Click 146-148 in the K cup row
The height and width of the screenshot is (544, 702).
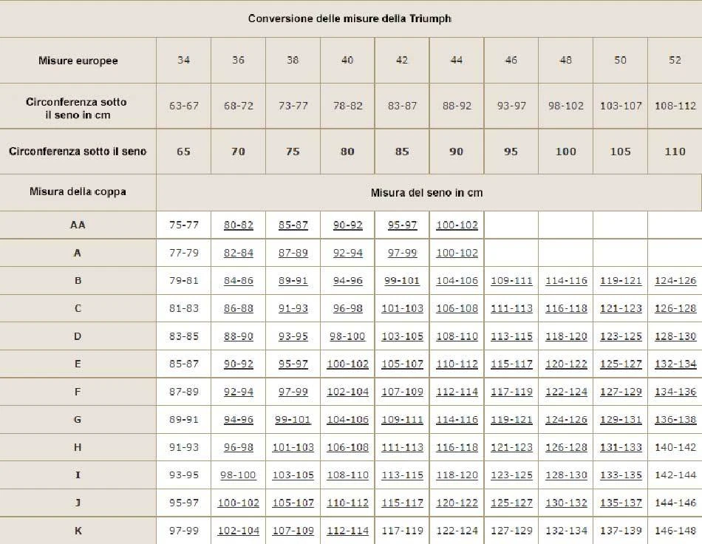click(x=675, y=531)
